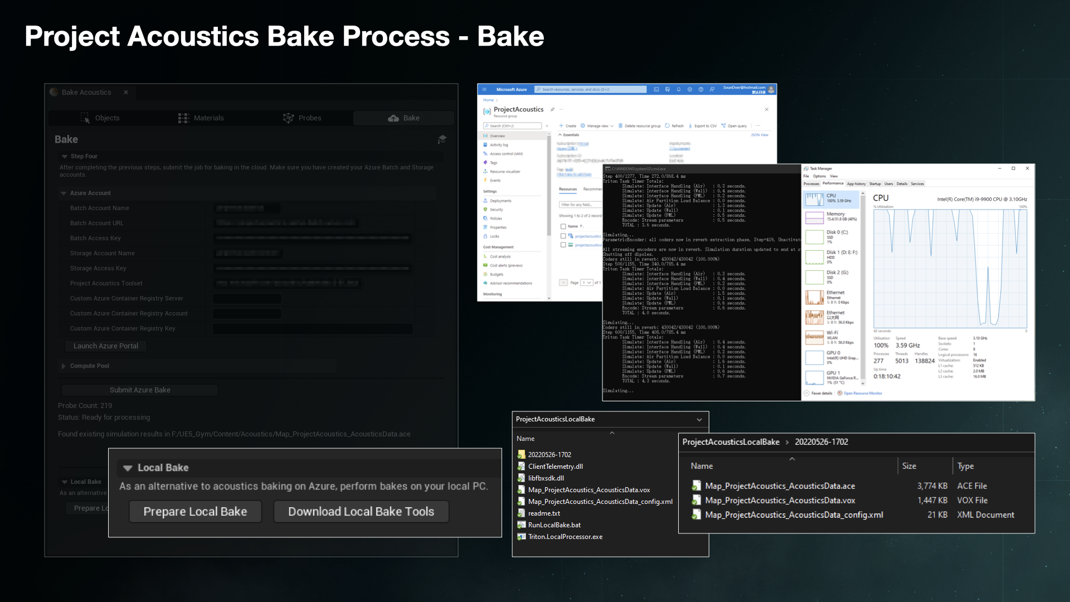Open the Probes tab in Bake Acoustics
This screenshot has height=602, width=1070.
pyautogui.click(x=302, y=118)
